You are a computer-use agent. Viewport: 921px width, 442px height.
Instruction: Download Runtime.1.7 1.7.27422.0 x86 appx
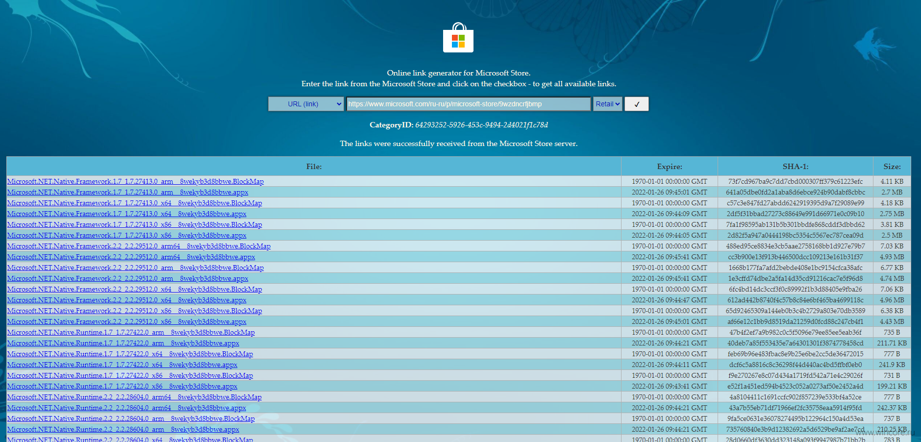pos(122,386)
